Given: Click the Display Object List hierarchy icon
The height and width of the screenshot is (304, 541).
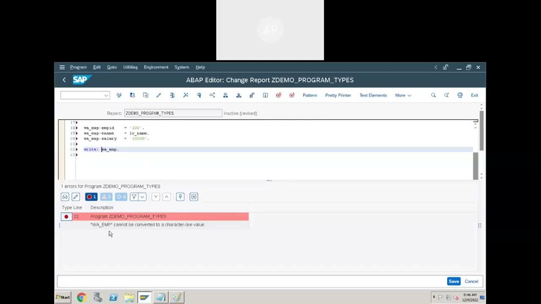Looking at the screenshot, I should (x=225, y=95).
